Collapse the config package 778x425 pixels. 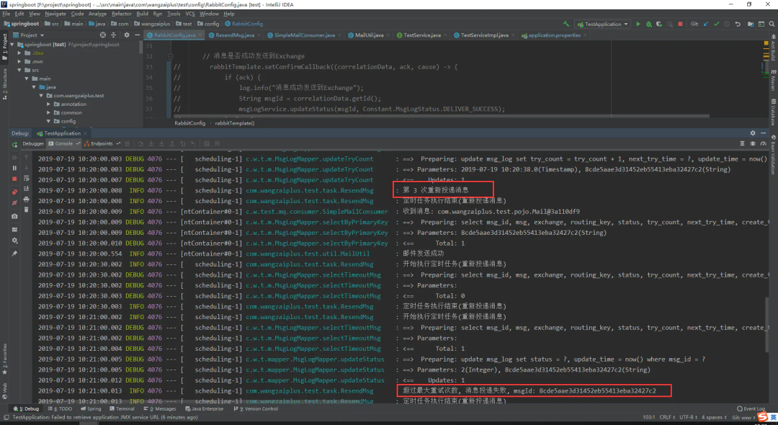(x=48, y=121)
